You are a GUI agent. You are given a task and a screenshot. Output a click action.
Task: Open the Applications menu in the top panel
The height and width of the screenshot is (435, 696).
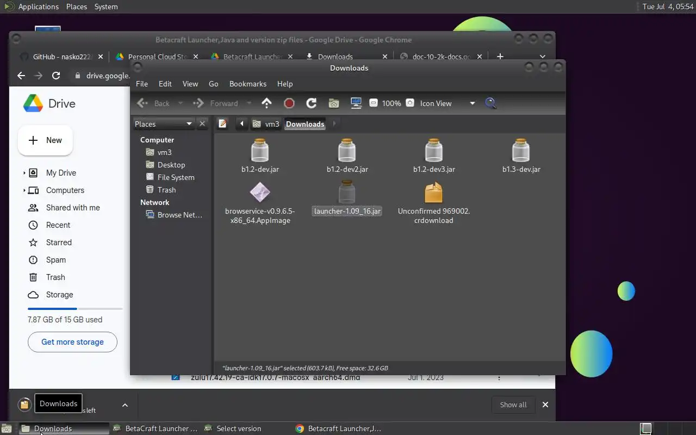click(x=38, y=7)
